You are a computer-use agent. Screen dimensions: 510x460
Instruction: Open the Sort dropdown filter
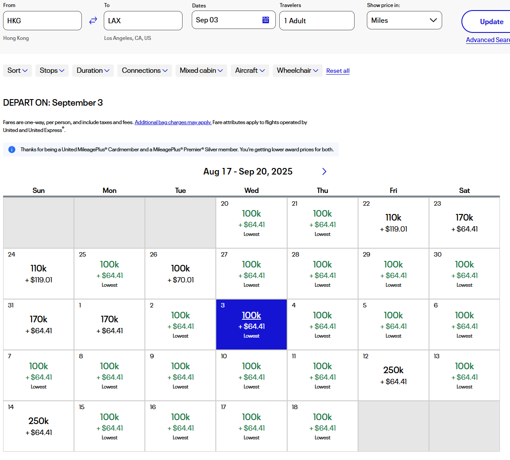tap(18, 70)
